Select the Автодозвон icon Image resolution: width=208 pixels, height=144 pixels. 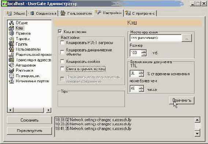(11, 65)
